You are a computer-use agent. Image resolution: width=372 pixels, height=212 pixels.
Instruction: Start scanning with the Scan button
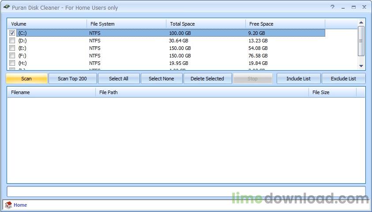(26, 79)
